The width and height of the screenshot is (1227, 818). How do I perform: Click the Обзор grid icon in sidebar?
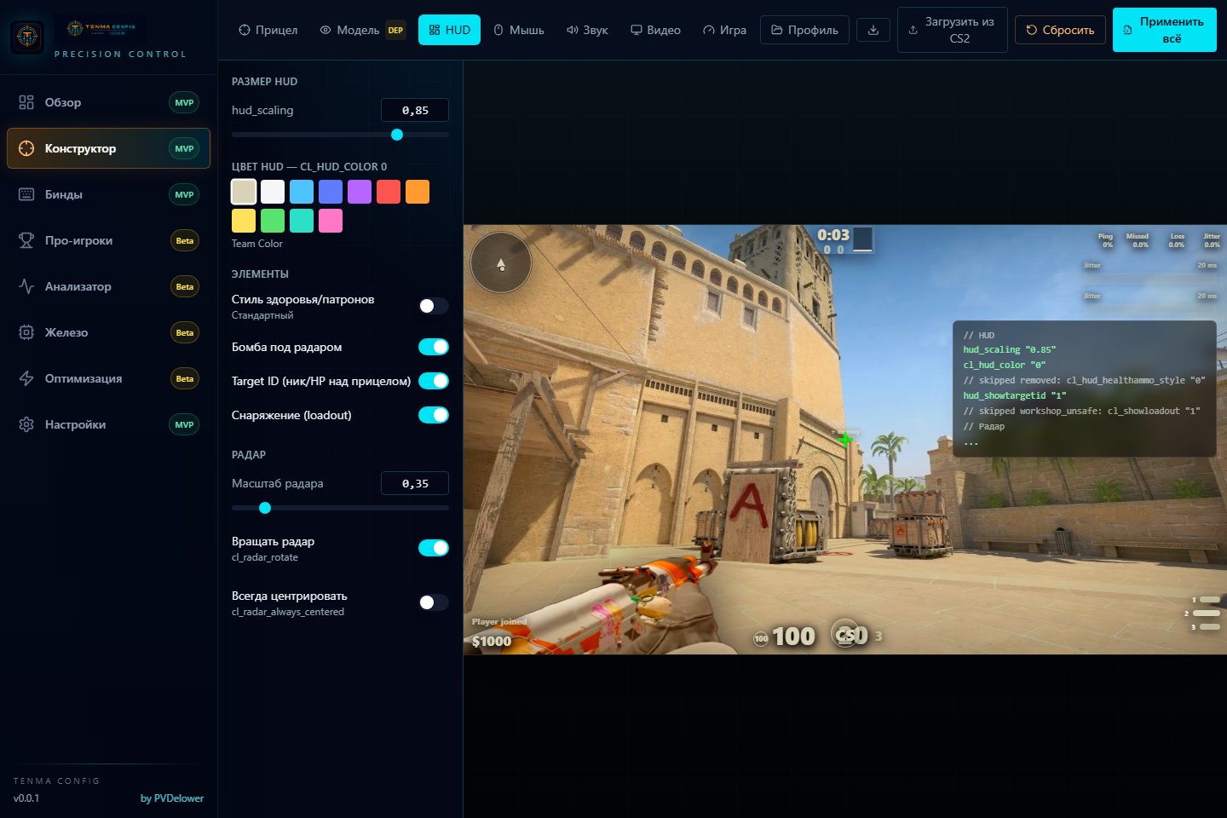26,102
